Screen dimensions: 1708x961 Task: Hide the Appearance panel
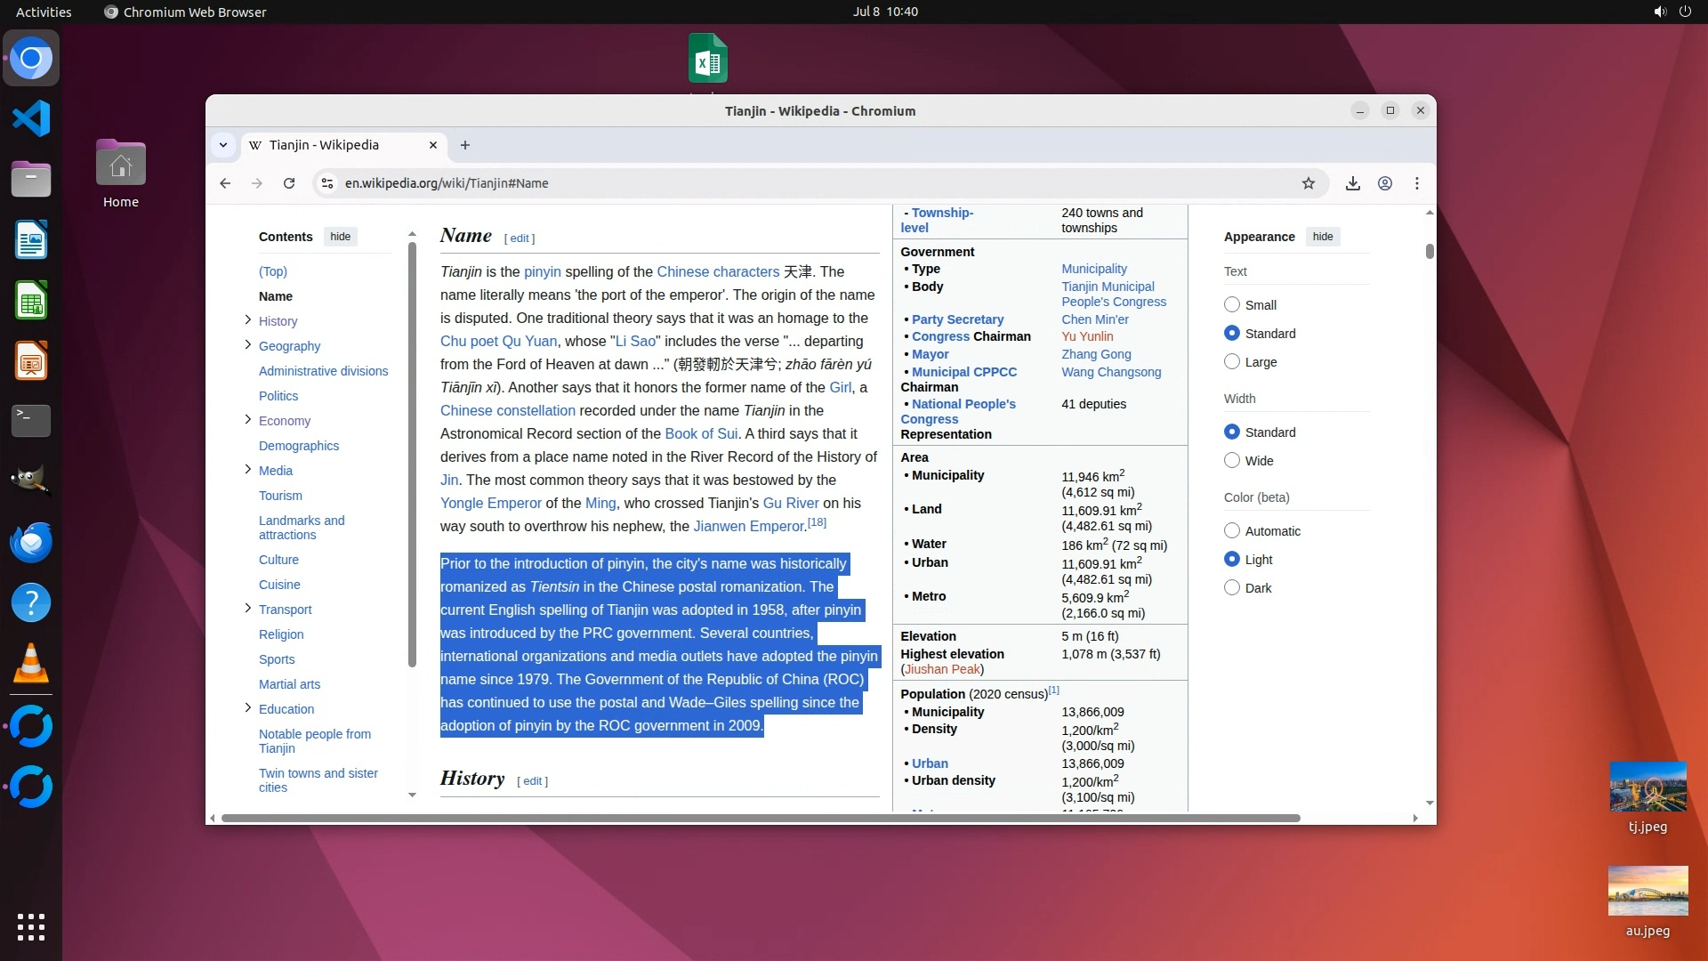click(1323, 237)
